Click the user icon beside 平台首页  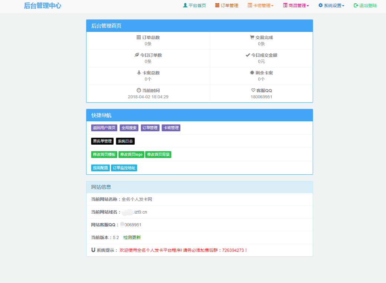coord(185,5)
